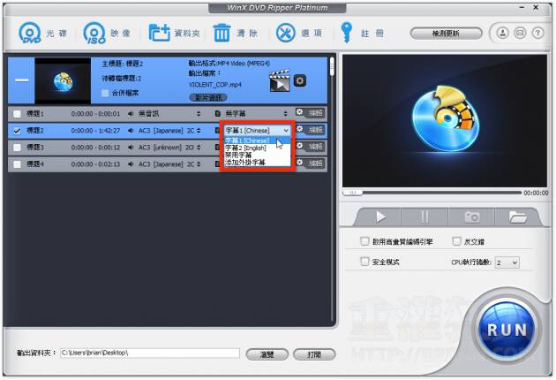Open the 選項 options tool
The height and width of the screenshot is (380, 556).
(x=299, y=33)
